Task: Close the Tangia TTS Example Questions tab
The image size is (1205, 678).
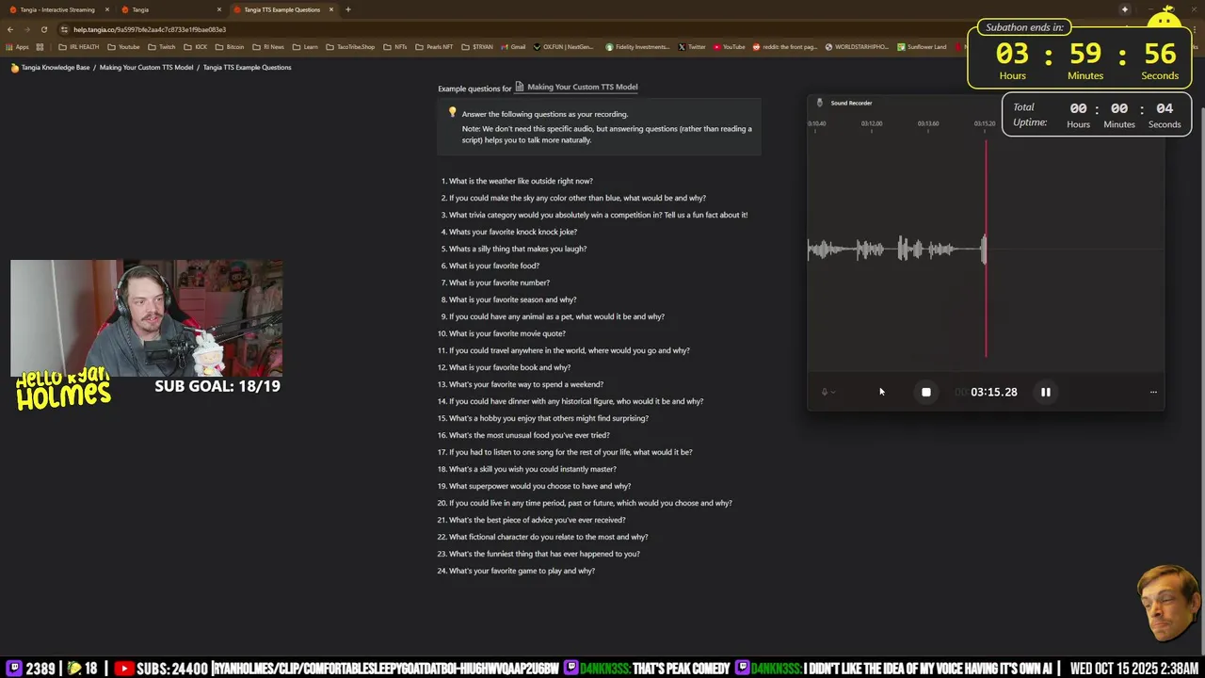Action: (x=330, y=9)
